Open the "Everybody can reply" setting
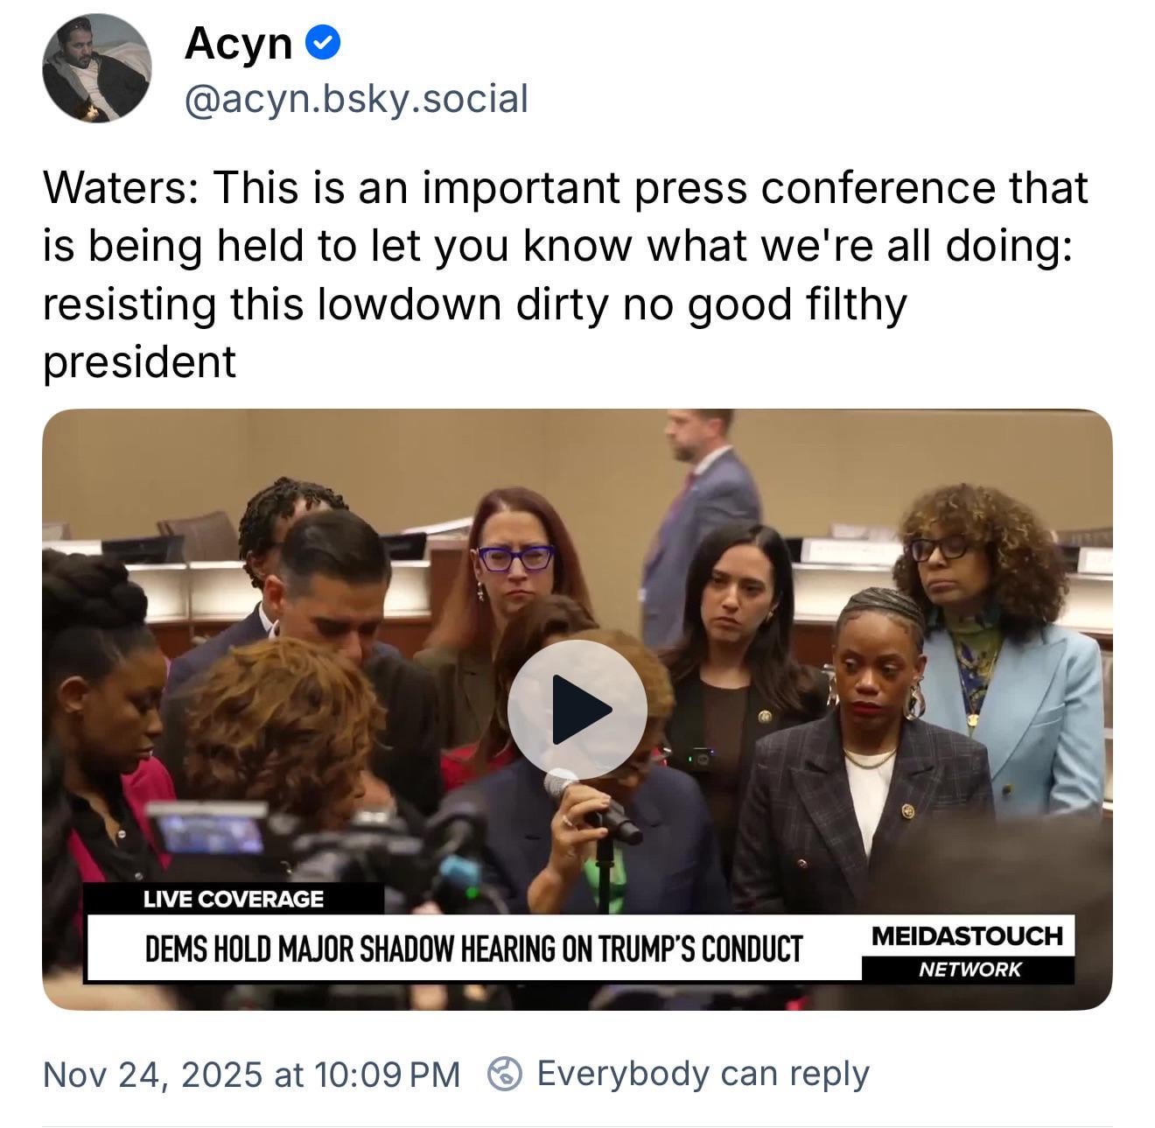Screen dimensions: 1155x1128 (703, 1074)
